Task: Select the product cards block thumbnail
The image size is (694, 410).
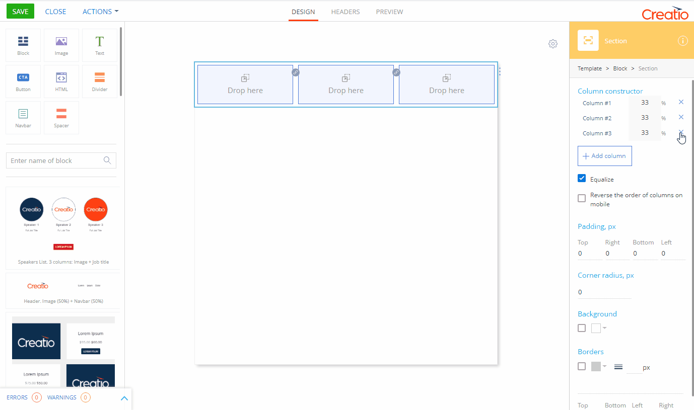Action: 63,351
